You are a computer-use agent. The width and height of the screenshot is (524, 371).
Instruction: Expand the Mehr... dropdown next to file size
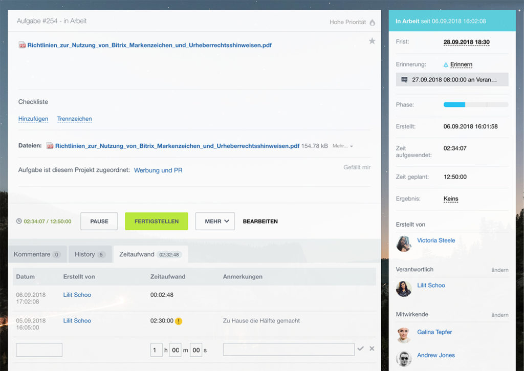342,146
